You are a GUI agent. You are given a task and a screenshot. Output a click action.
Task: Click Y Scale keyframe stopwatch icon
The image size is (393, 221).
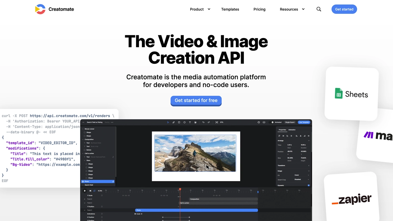click(102, 196)
